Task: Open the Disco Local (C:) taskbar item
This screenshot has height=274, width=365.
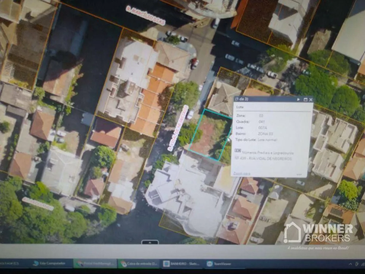Action: (x=9, y=263)
